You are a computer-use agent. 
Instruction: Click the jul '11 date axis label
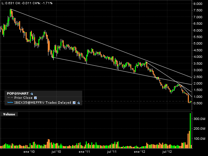112,152
